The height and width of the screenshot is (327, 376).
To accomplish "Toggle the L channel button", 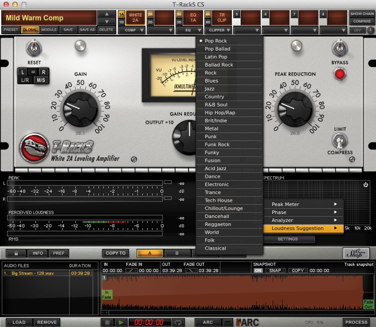I will [x=23, y=72].
